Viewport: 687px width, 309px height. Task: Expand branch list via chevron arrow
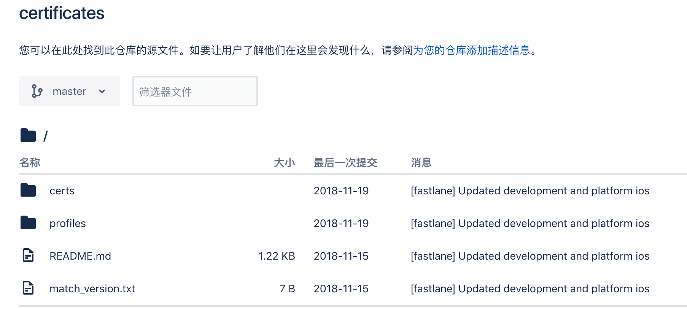click(102, 91)
